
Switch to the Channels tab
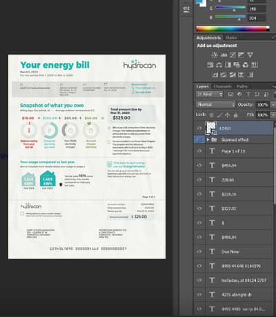pos(222,86)
